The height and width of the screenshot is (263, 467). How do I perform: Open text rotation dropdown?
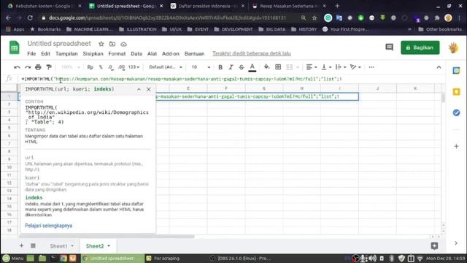pos(355,67)
